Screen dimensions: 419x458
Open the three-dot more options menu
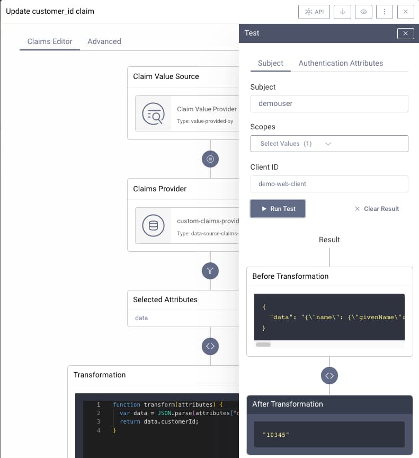[x=385, y=12]
